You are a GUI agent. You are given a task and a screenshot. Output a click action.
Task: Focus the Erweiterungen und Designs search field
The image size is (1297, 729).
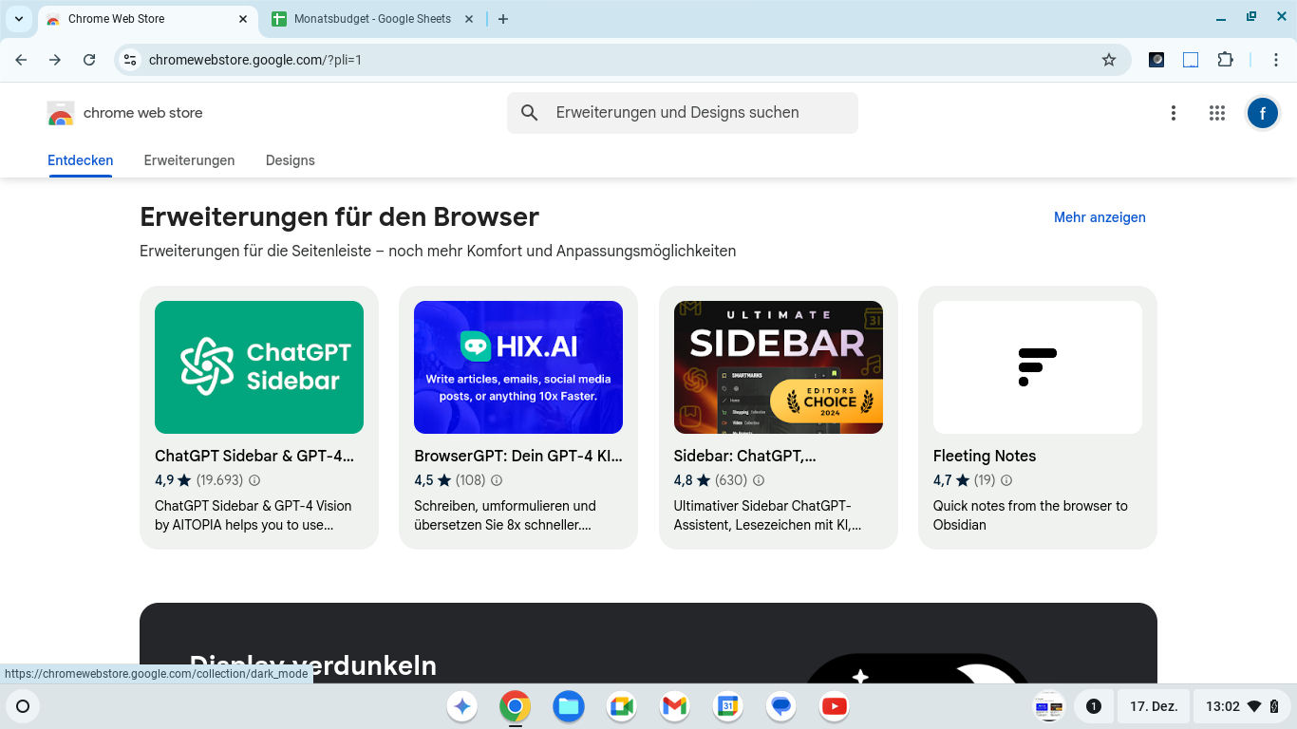coord(683,113)
